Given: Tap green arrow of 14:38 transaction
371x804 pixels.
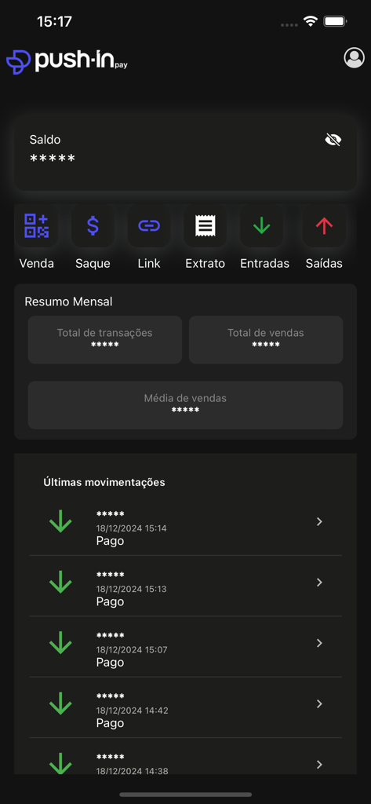Looking at the screenshot, I should click(x=60, y=763).
